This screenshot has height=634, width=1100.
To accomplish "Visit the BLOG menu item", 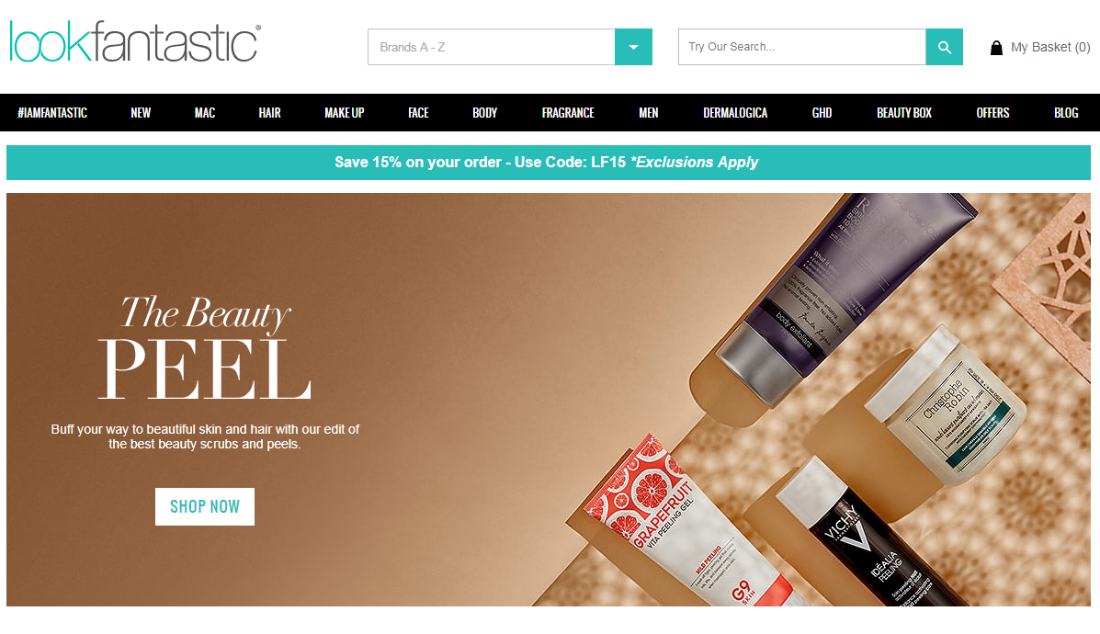I will click(1066, 113).
